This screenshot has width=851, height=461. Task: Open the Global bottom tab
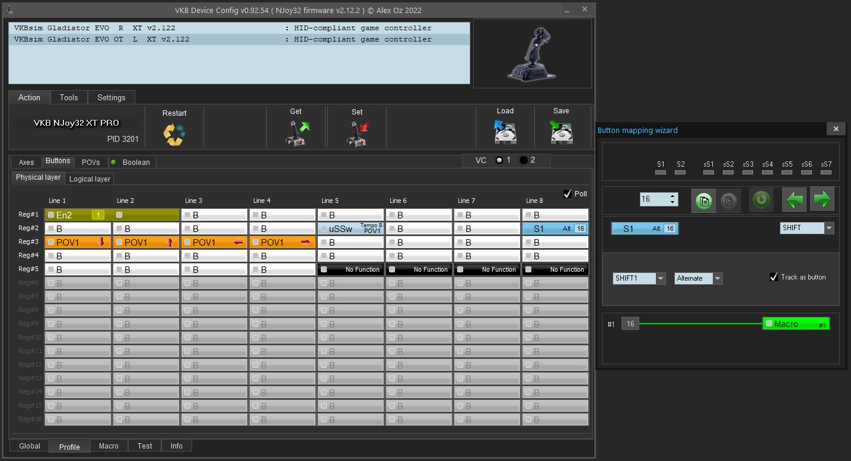[30, 446]
